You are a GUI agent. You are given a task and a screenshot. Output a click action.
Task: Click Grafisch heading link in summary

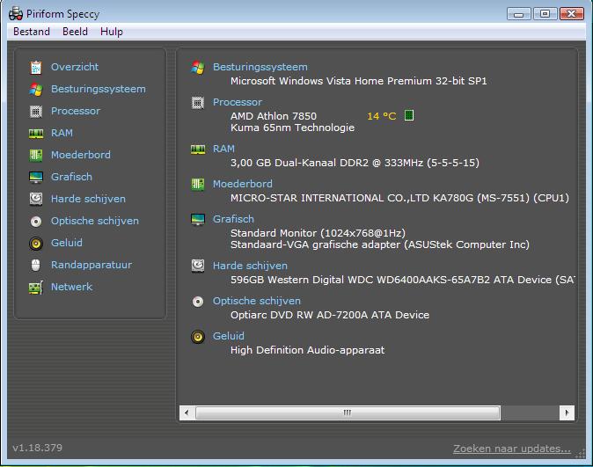point(233,219)
